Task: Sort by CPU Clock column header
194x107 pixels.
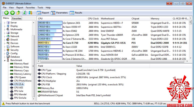Action: pyautogui.click(x=93, y=18)
